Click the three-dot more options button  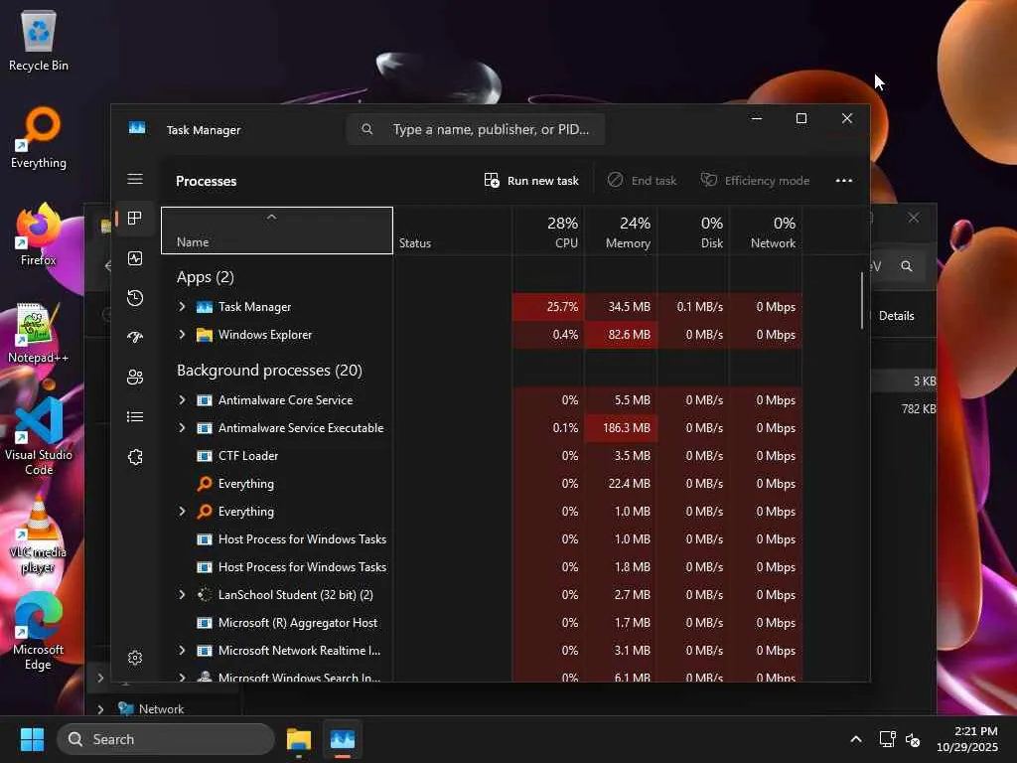point(844,181)
